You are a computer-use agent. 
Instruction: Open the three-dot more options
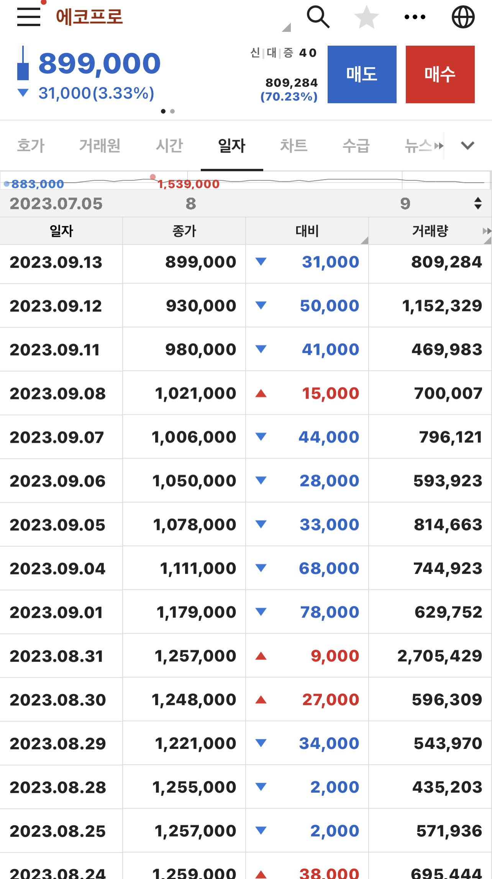415,17
